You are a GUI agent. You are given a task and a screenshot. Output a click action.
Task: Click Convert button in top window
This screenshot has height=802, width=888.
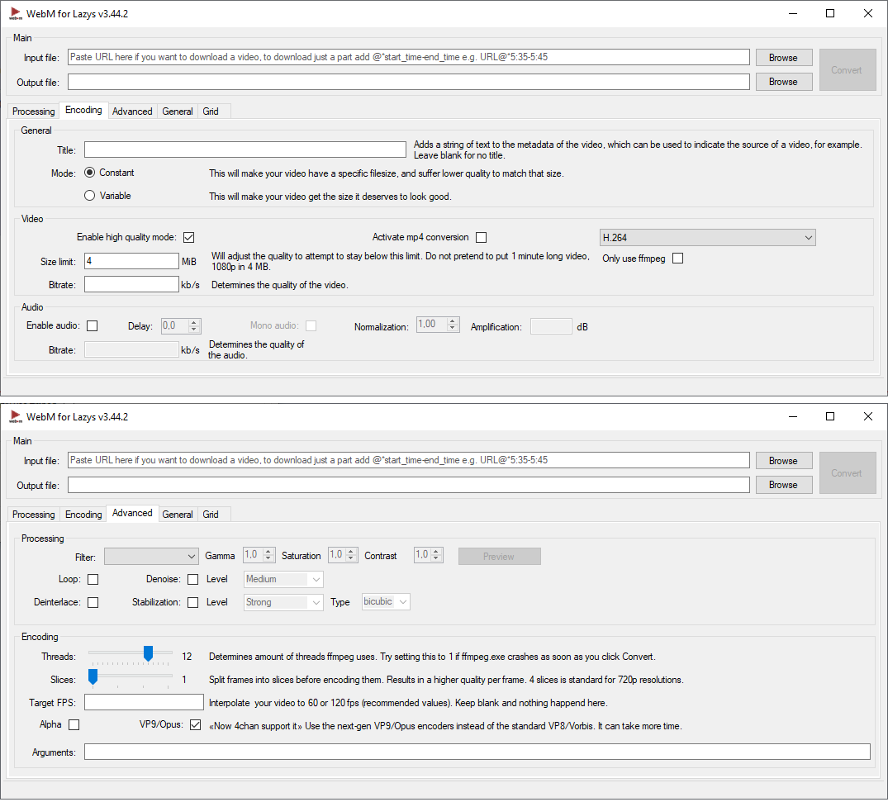pyautogui.click(x=848, y=70)
